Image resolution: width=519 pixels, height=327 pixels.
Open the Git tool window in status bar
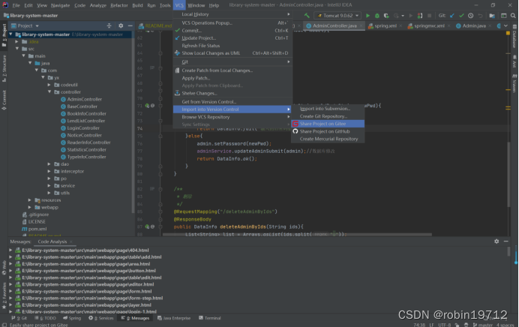pos(19,318)
